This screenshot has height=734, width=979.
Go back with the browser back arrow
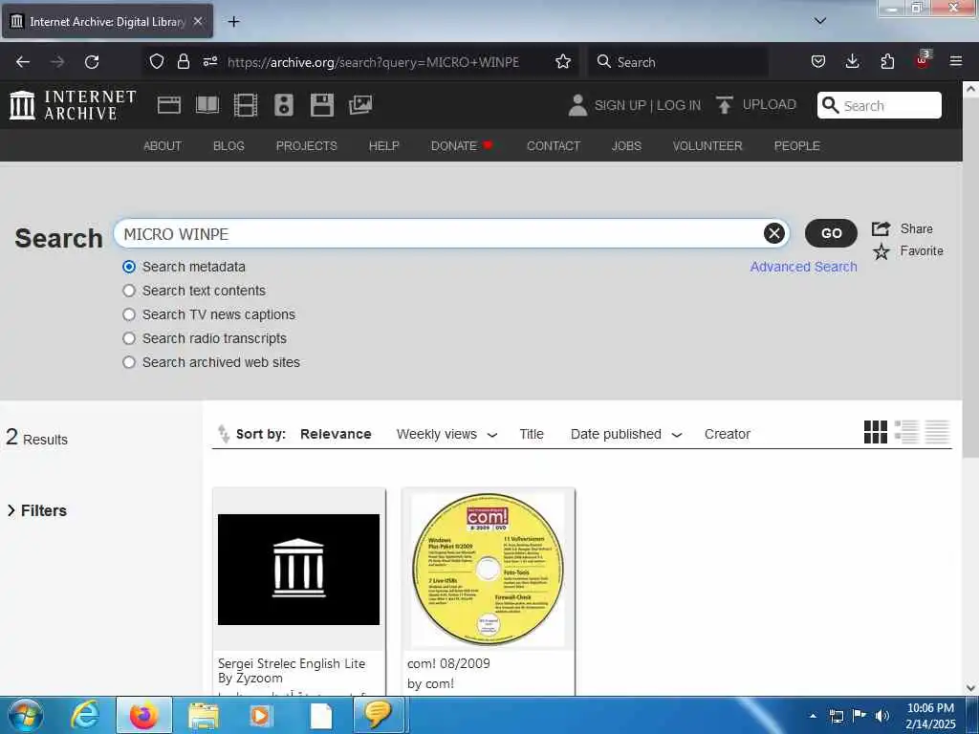point(23,62)
